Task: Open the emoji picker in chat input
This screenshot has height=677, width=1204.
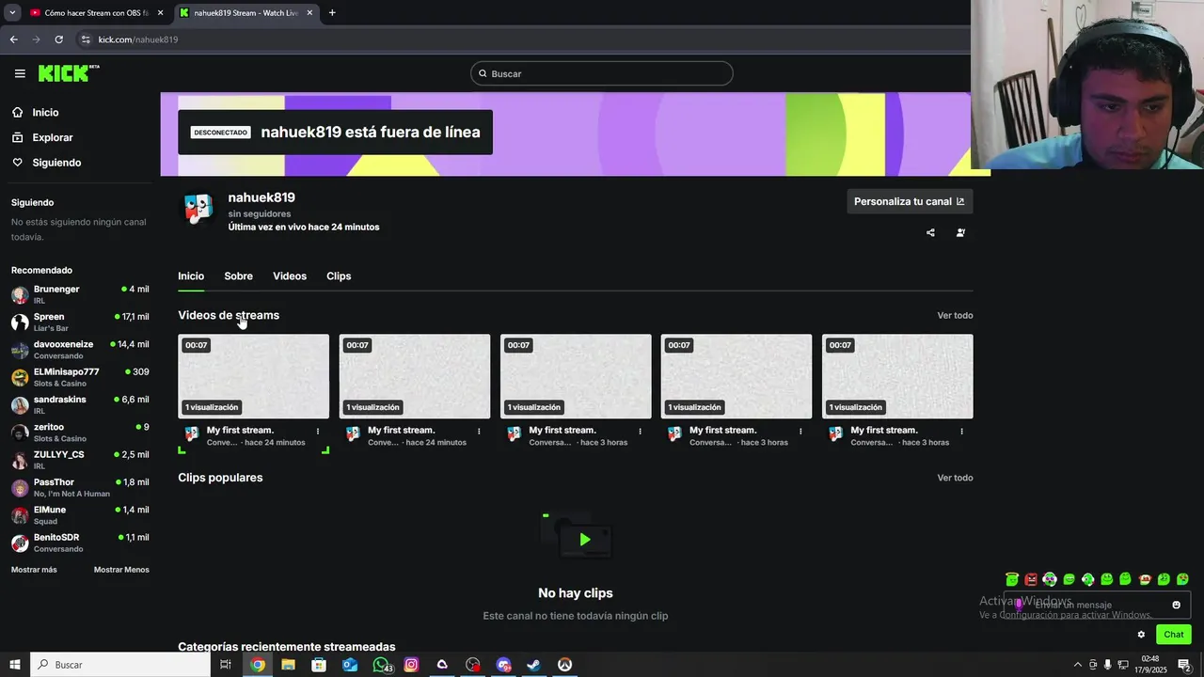Action: click(x=1176, y=605)
